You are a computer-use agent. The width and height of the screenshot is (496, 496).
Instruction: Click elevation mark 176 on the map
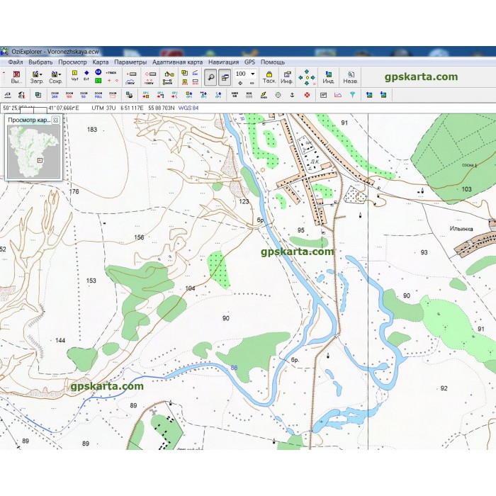(x=74, y=191)
